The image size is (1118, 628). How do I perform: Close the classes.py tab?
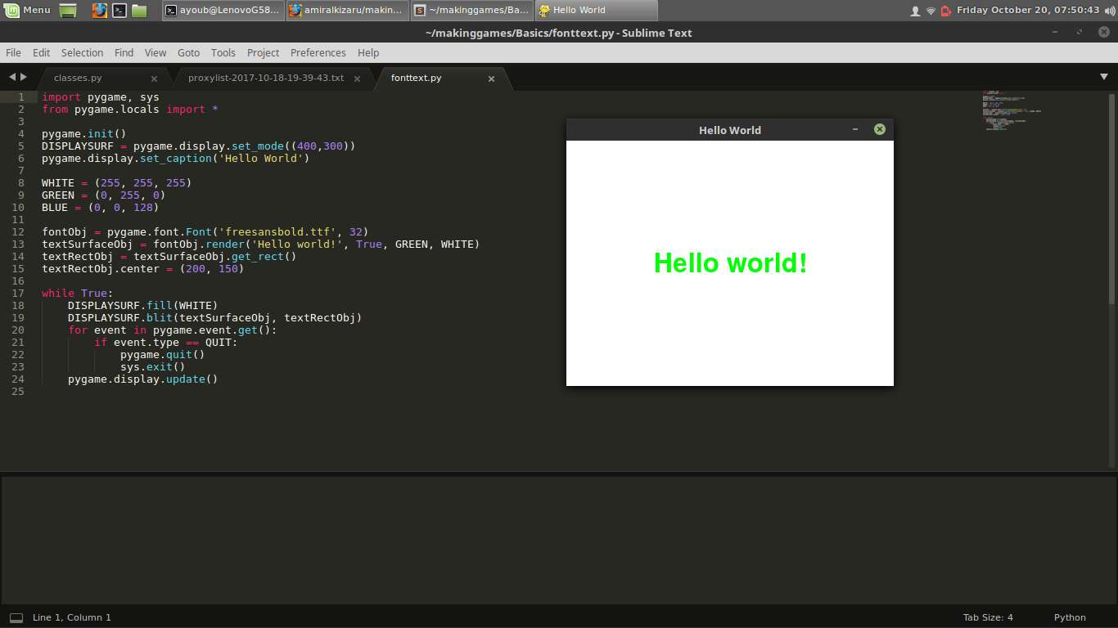154,78
